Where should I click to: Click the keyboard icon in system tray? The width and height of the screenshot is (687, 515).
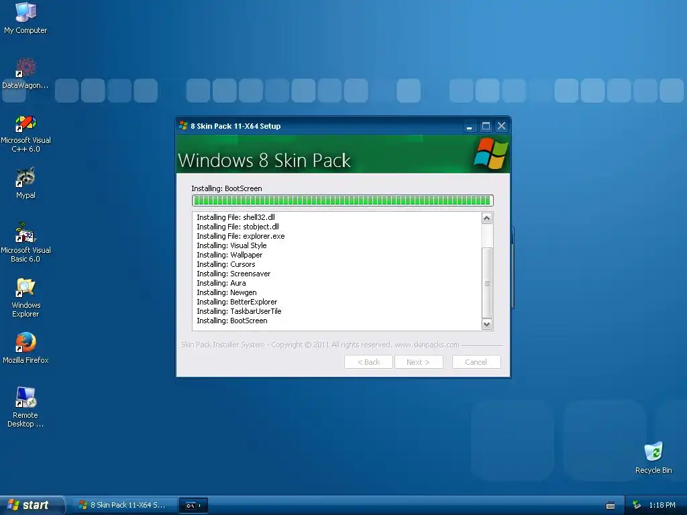(x=611, y=505)
